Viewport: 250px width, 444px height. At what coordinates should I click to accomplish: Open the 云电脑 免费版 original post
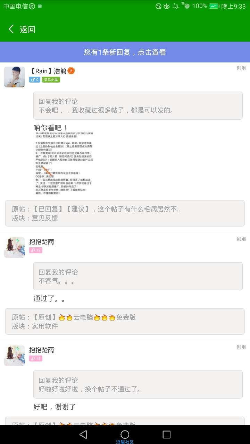click(x=125, y=322)
